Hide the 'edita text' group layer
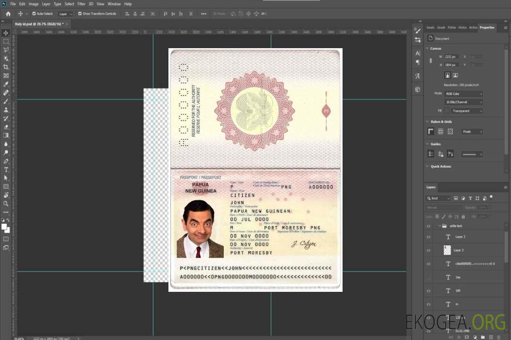The width and height of the screenshot is (511, 340). (429, 226)
